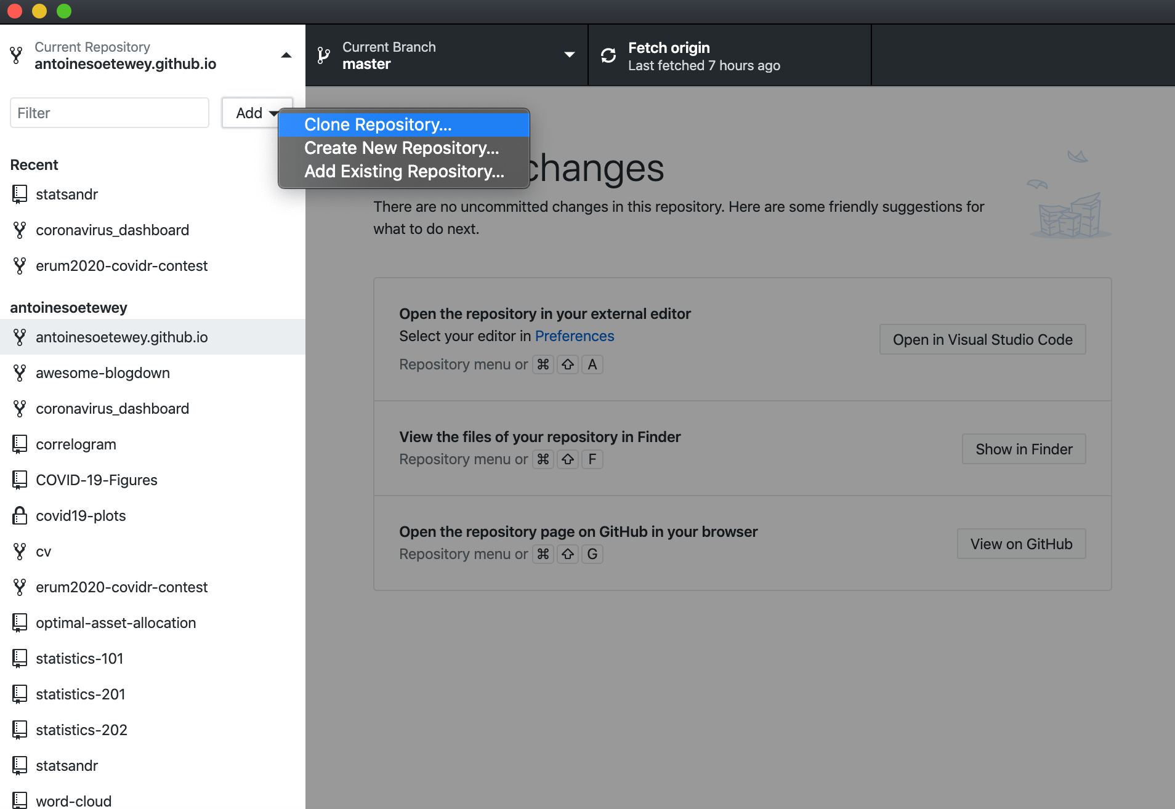Focus the repository Filter text field
This screenshot has width=1175, height=809.
point(110,113)
